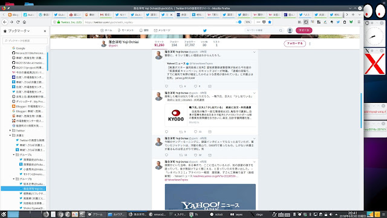Send the KYODO tweet by direct message icon

coord(210,132)
